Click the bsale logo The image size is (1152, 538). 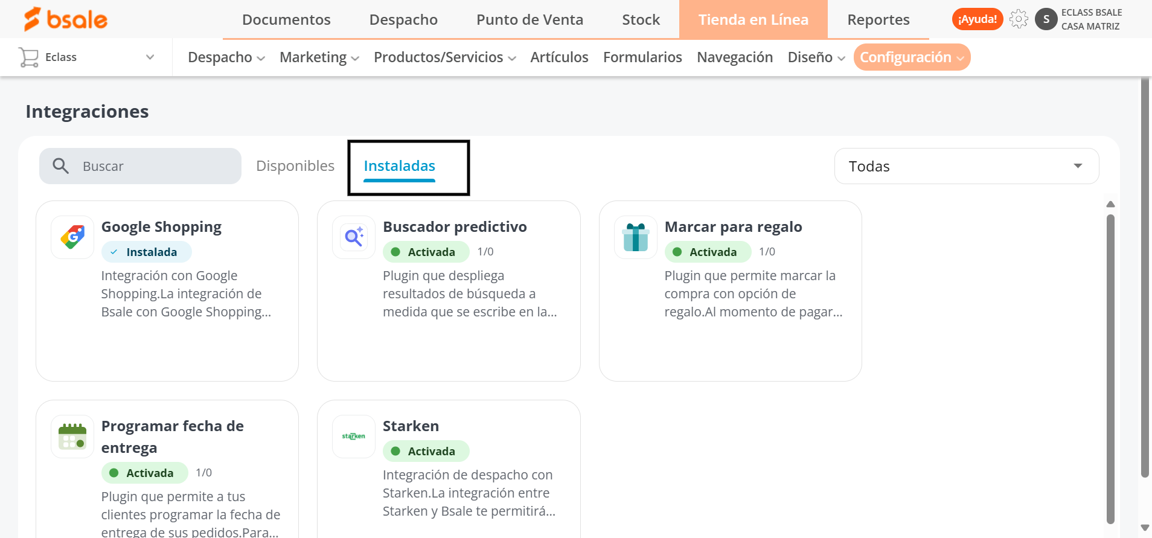coord(65,19)
